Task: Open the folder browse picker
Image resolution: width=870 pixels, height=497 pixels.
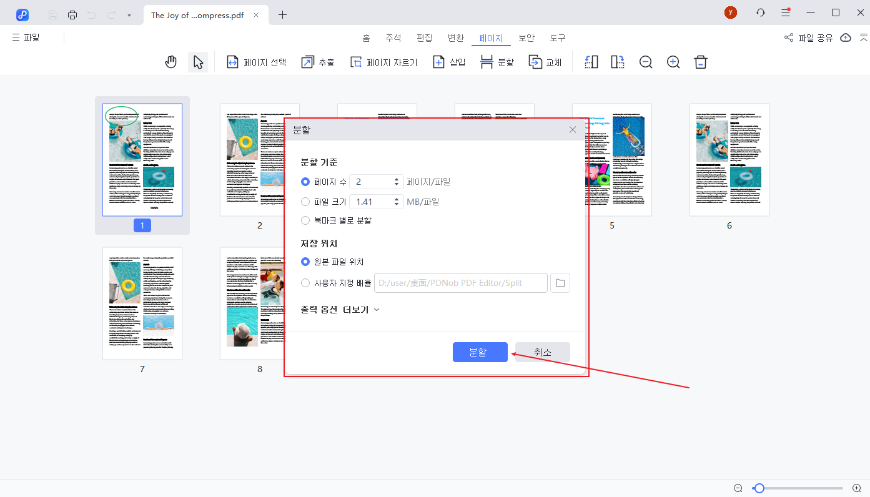Action: (x=560, y=282)
